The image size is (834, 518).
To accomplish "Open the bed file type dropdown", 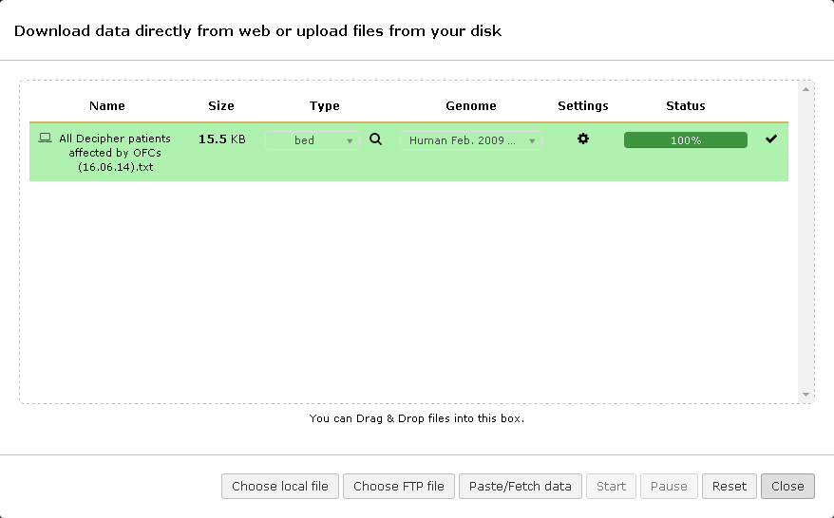I will [x=312, y=140].
